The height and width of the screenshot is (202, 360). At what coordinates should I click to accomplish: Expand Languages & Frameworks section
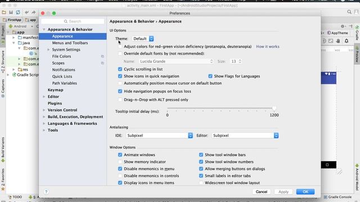point(44,123)
